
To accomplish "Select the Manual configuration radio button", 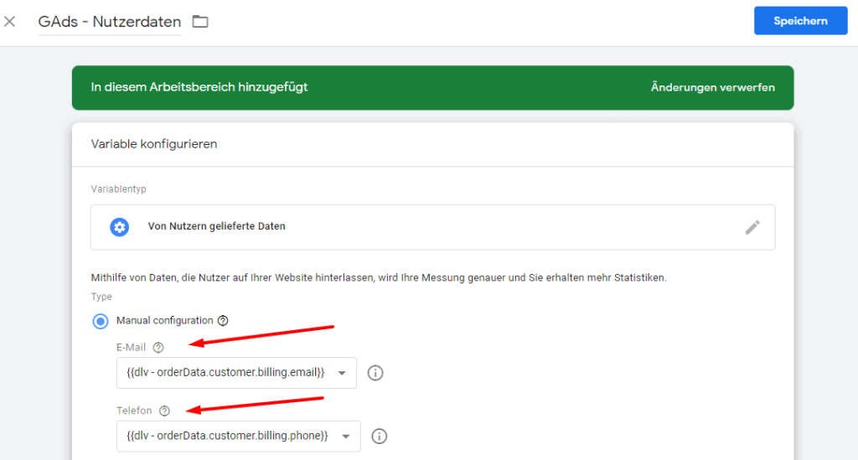I will [x=101, y=321].
